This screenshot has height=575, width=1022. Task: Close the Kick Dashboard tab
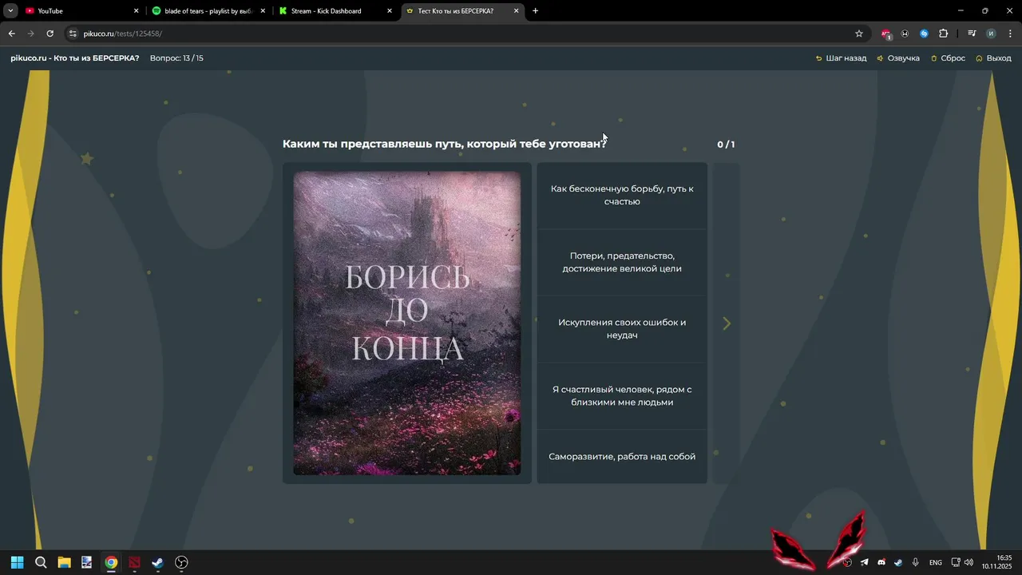[390, 11]
